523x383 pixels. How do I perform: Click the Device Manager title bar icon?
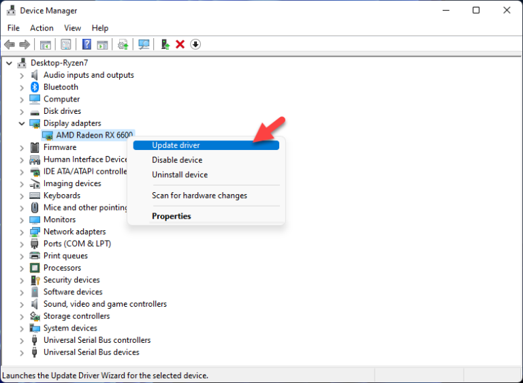tap(11, 11)
